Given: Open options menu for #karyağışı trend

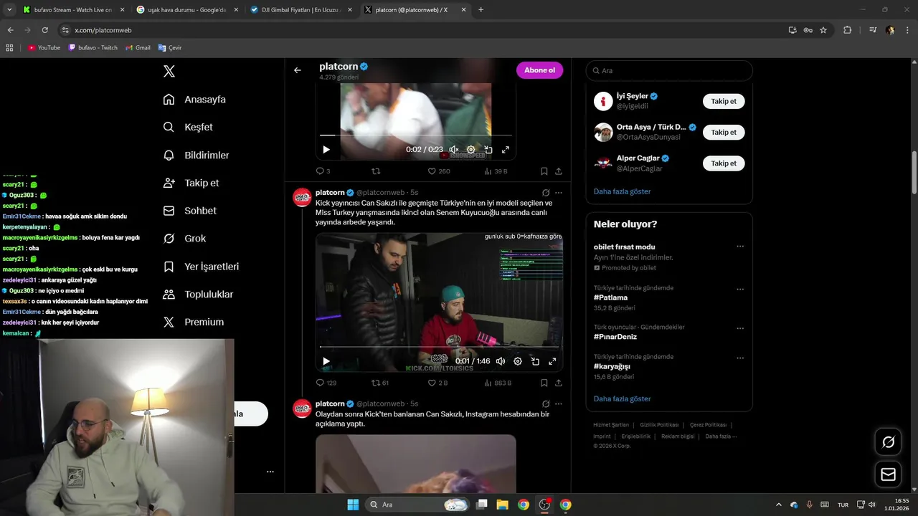Looking at the screenshot, I should [x=740, y=358].
